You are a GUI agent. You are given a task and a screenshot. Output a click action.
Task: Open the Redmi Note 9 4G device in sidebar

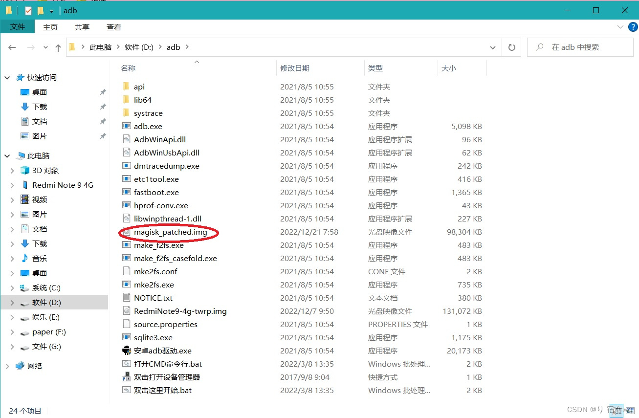(63, 185)
